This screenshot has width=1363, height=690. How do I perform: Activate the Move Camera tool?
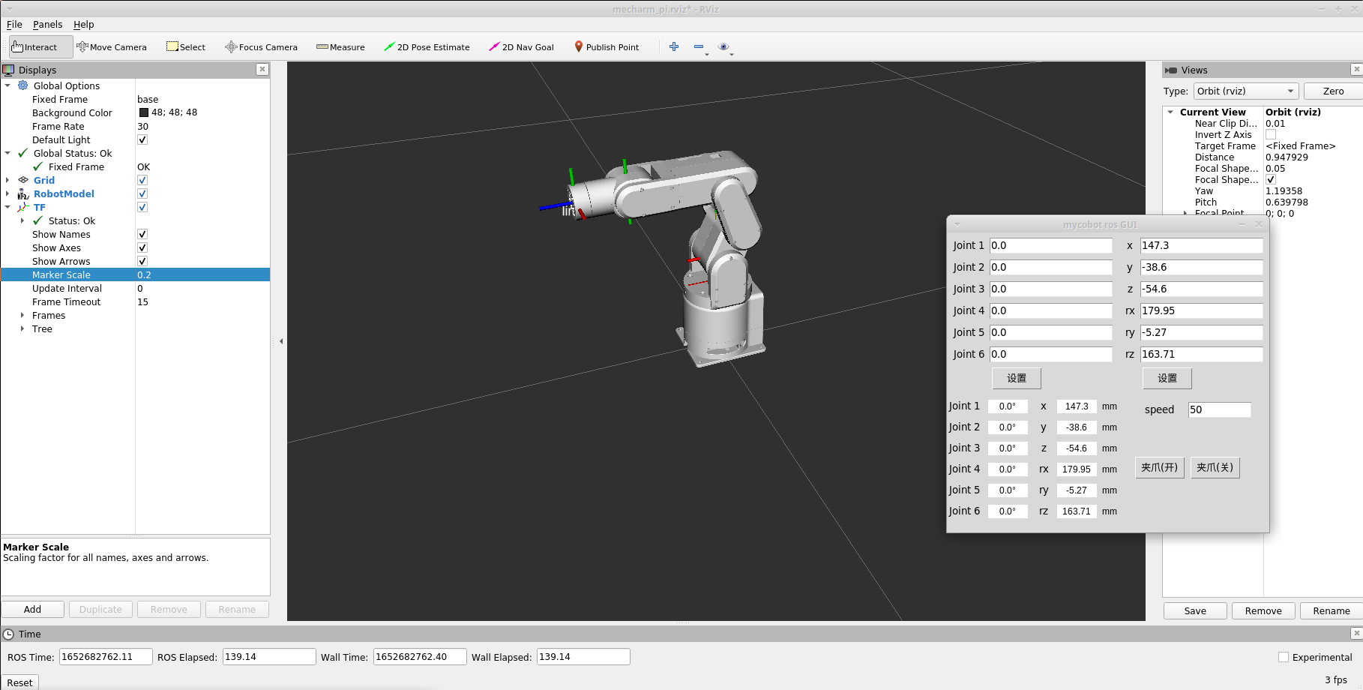pos(112,47)
